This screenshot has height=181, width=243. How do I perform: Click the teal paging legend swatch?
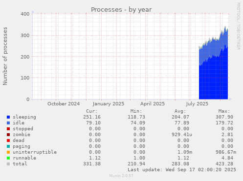pos(8,146)
